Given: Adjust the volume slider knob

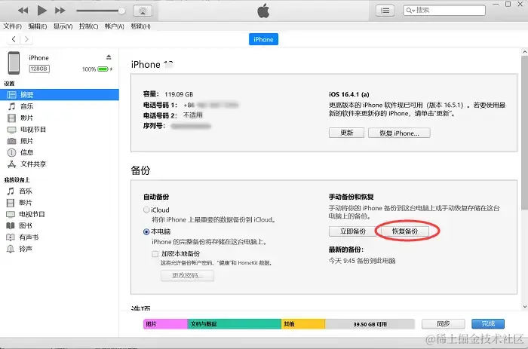Looking at the screenshot, I should [x=121, y=11].
